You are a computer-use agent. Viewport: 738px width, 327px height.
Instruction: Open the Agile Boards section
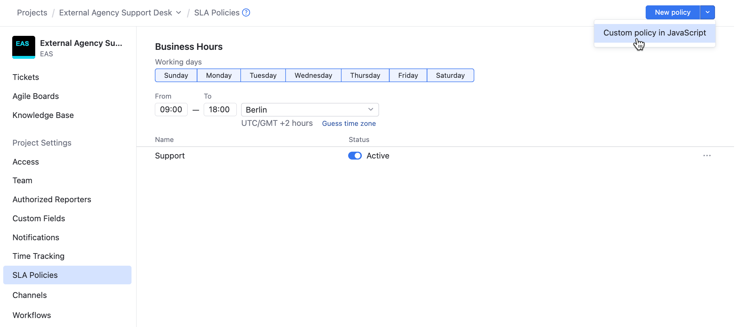coord(36,96)
